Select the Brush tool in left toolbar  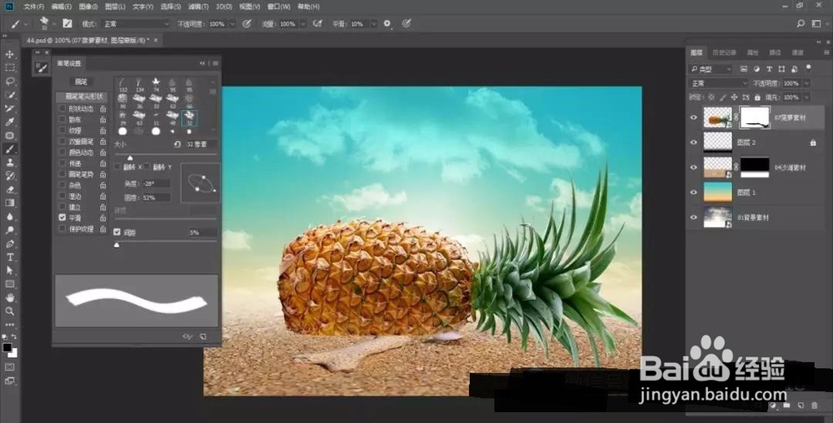[x=9, y=149]
